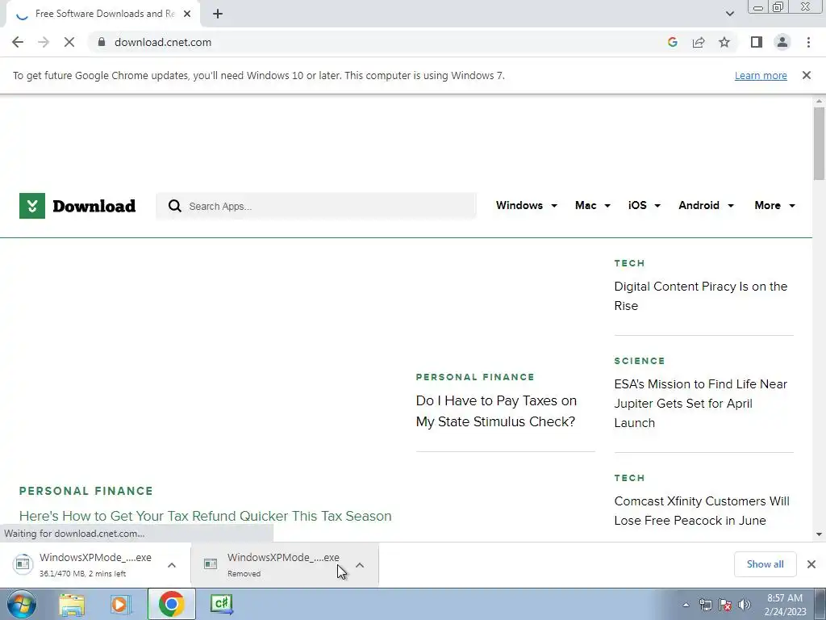826x620 pixels.
Task: Click the volume speaker tray icon
Action: click(x=745, y=605)
